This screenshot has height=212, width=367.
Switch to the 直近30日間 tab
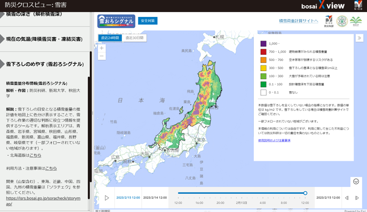coord(135,38)
